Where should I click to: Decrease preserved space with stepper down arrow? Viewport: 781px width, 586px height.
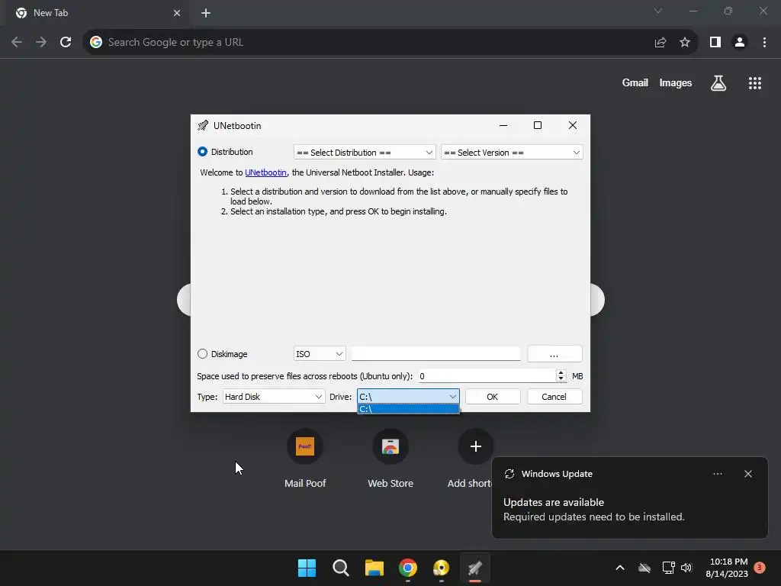561,379
